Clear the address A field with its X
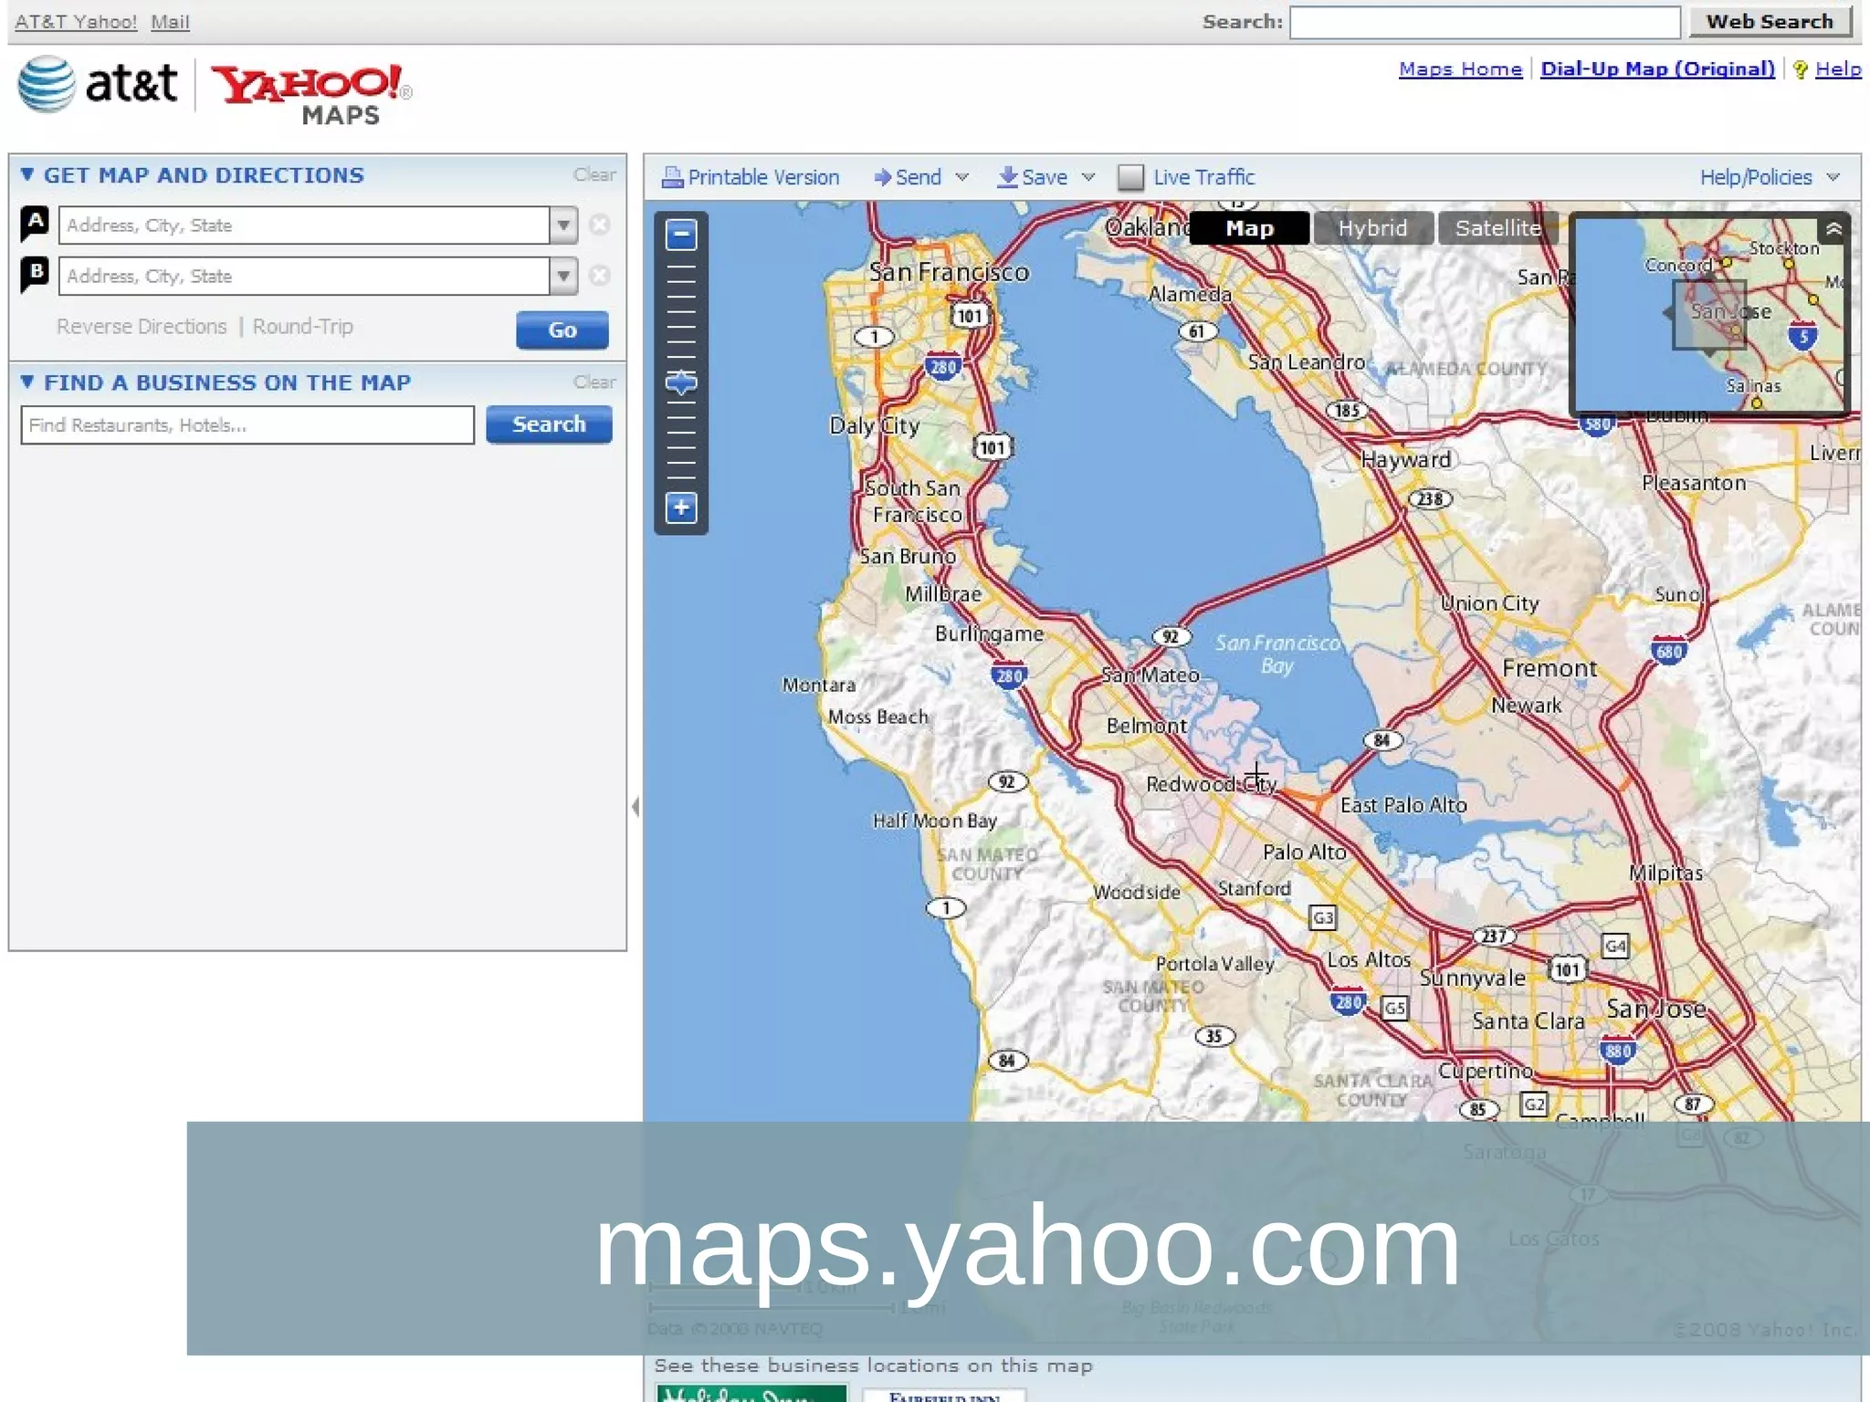 (x=600, y=225)
